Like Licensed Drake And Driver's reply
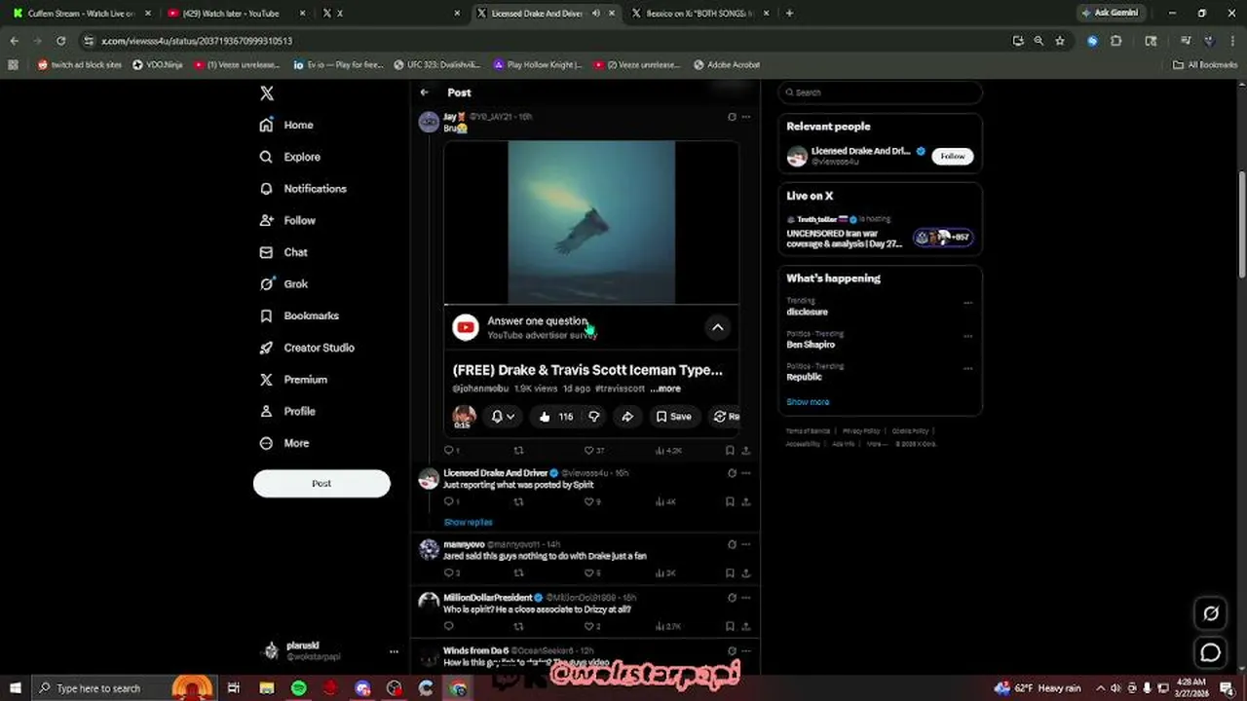This screenshot has width=1247, height=701. tap(592, 501)
